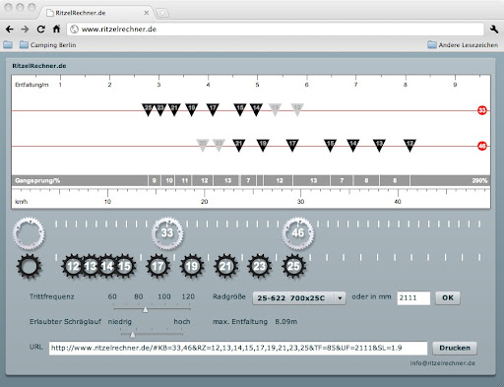Screen dimensions: 504x387
Task: Click the Radgröße dropdown arrow
Action: tap(340, 298)
